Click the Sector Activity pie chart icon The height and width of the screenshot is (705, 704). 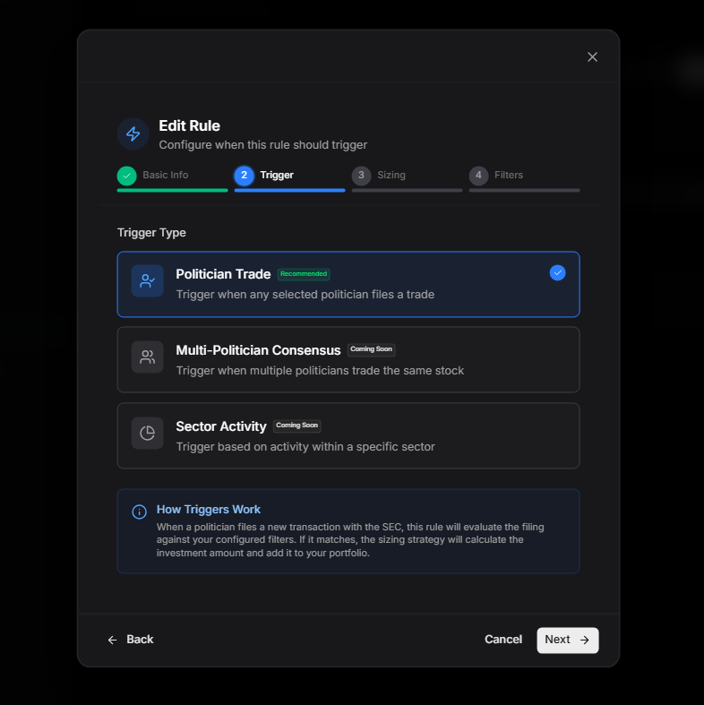(x=148, y=433)
